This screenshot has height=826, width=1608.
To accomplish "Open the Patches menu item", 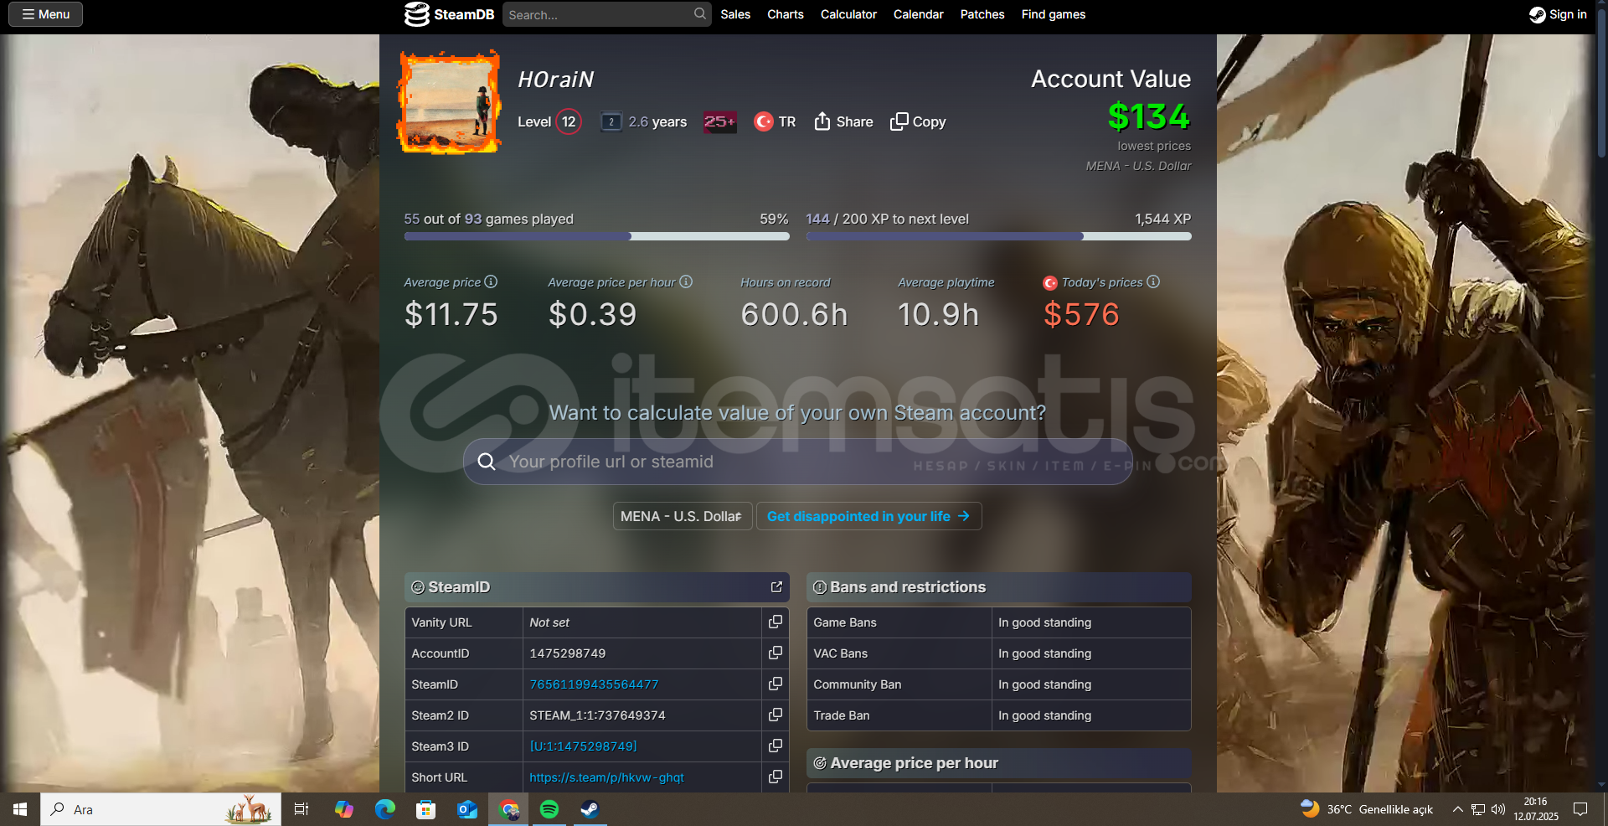I will (x=982, y=14).
